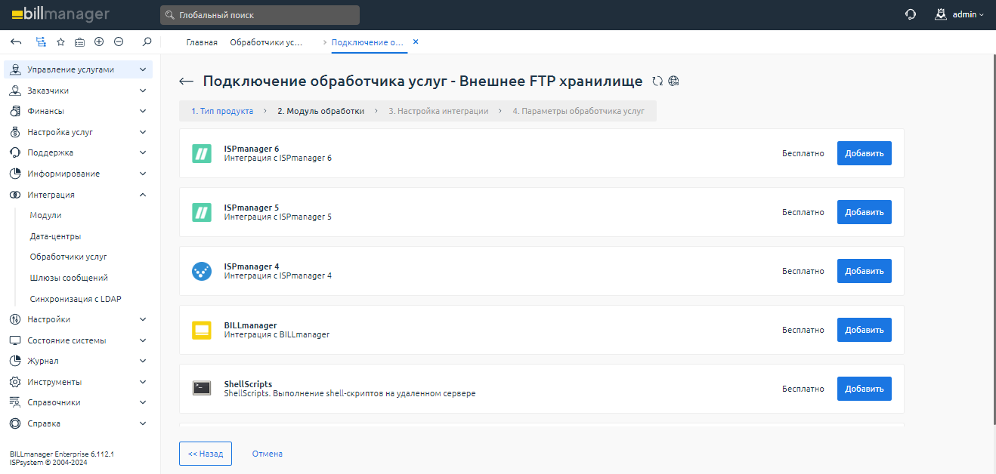Expand the Инструменты section chevron
The image size is (996, 474).
(x=143, y=382)
